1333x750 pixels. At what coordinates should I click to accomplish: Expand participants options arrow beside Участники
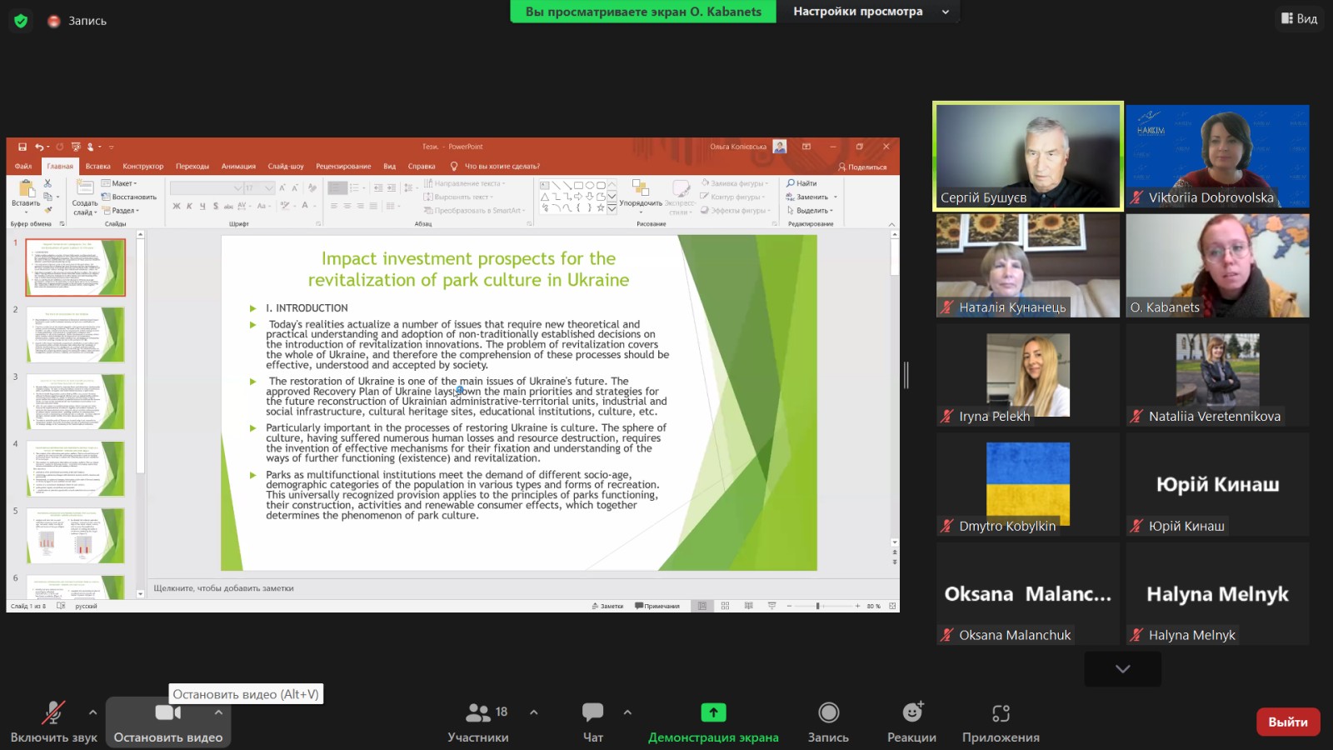click(534, 712)
